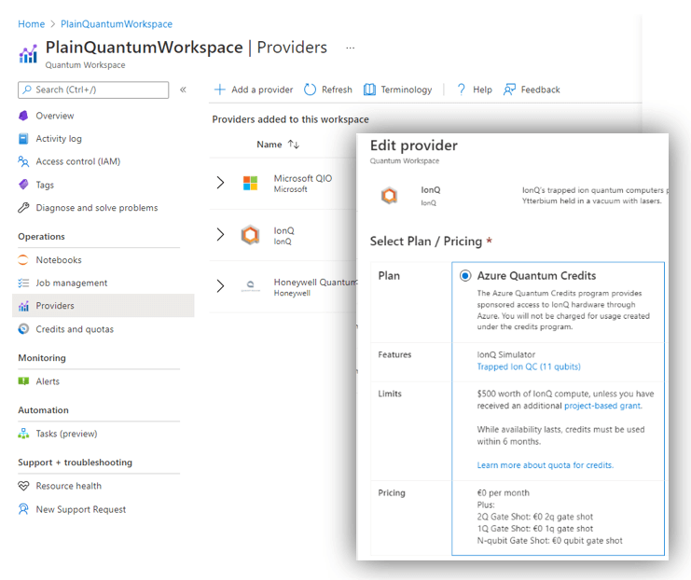691x580 pixels.
Task: Click the Activity log icon
Action: point(23,138)
